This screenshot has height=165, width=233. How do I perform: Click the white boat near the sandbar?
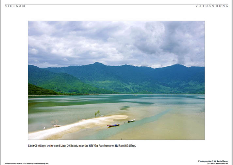tap(131, 120)
